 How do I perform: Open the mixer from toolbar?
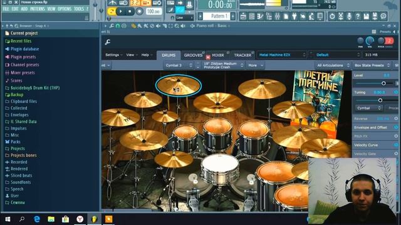click(x=278, y=17)
